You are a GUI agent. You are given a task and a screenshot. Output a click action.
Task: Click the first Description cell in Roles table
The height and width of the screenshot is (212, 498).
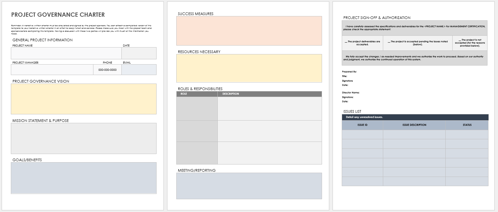(269, 108)
